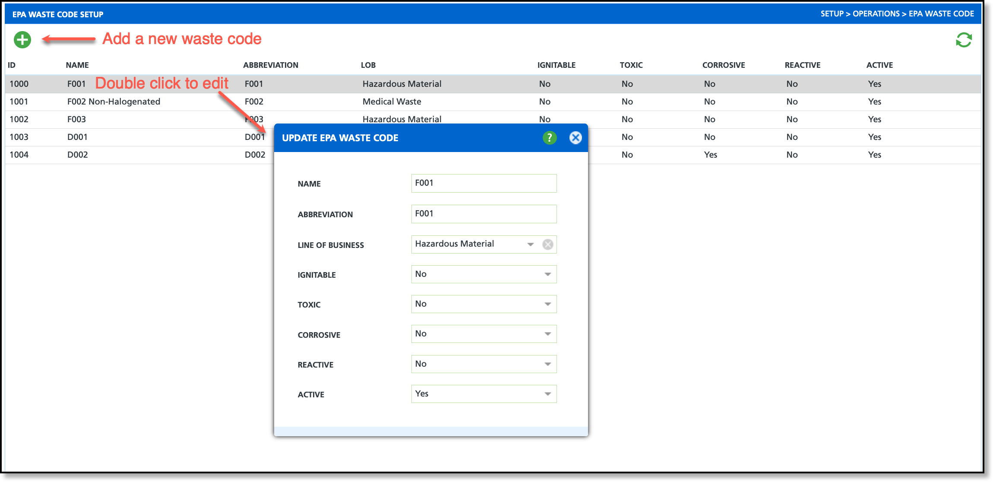The image size is (993, 482).
Task: Open the Toxic dropdown
Action: tap(547, 304)
